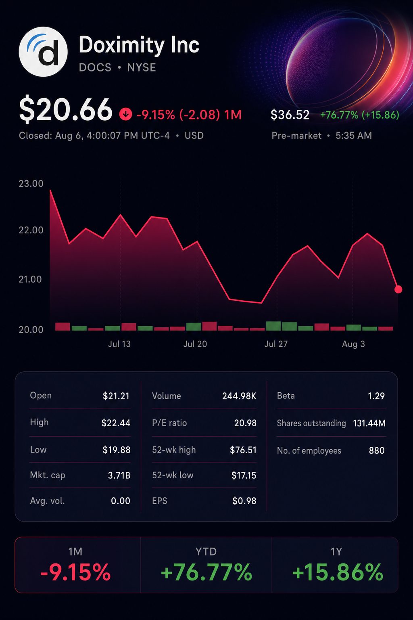
Task: Click the Beta value 1.29
Action: click(376, 396)
